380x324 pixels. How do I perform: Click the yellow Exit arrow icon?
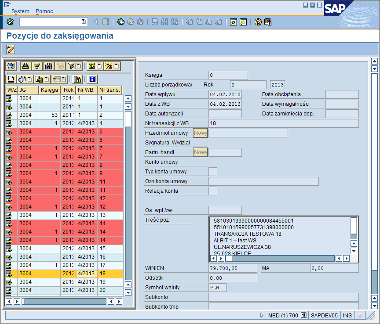[130, 22]
